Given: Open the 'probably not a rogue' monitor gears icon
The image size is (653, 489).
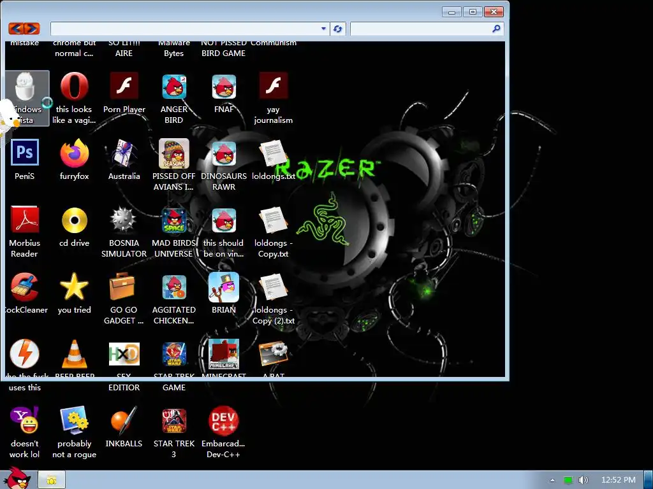Looking at the screenshot, I should (74, 420).
